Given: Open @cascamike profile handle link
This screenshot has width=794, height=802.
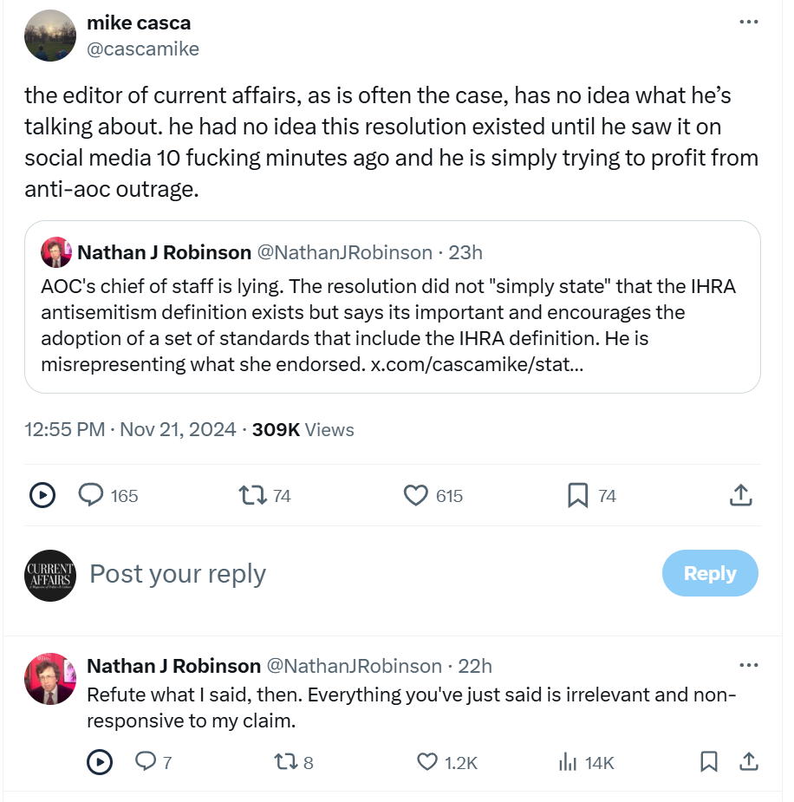Looking at the screenshot, I should [x=143, y=49].
